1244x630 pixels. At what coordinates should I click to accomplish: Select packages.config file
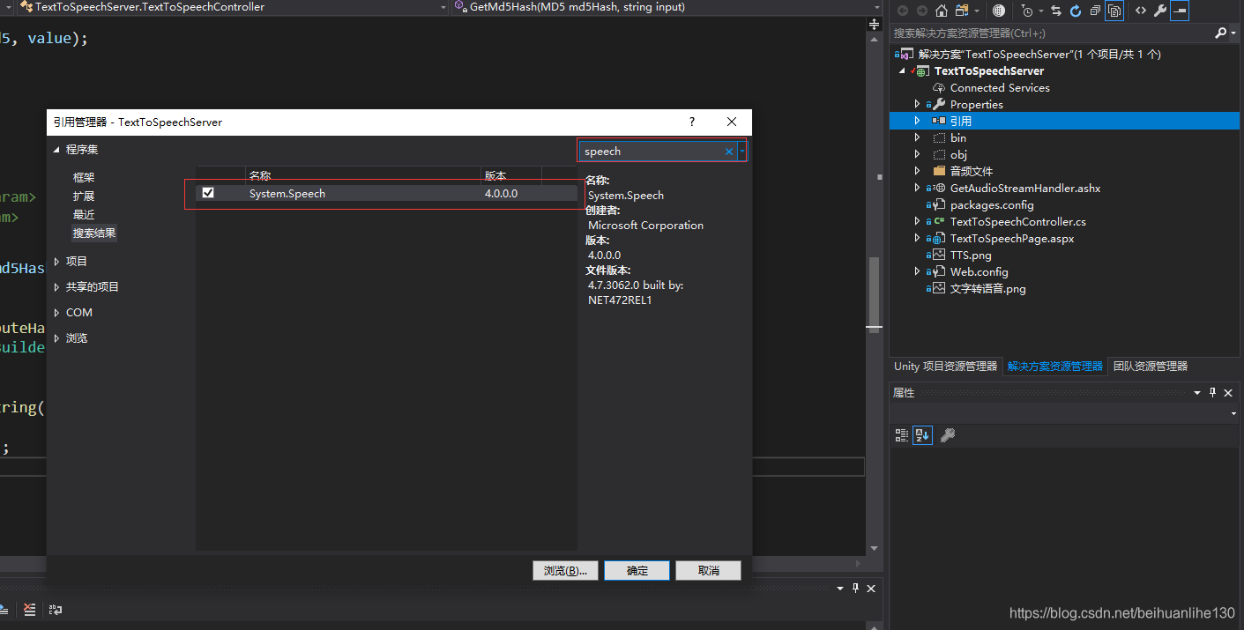[x=992, y=205]
